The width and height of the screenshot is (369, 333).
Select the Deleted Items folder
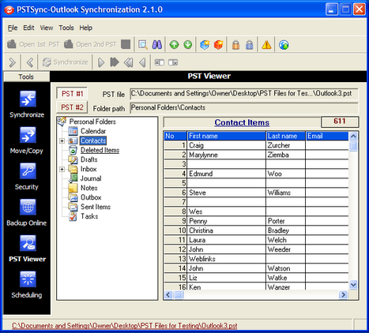tap(100, 150)
